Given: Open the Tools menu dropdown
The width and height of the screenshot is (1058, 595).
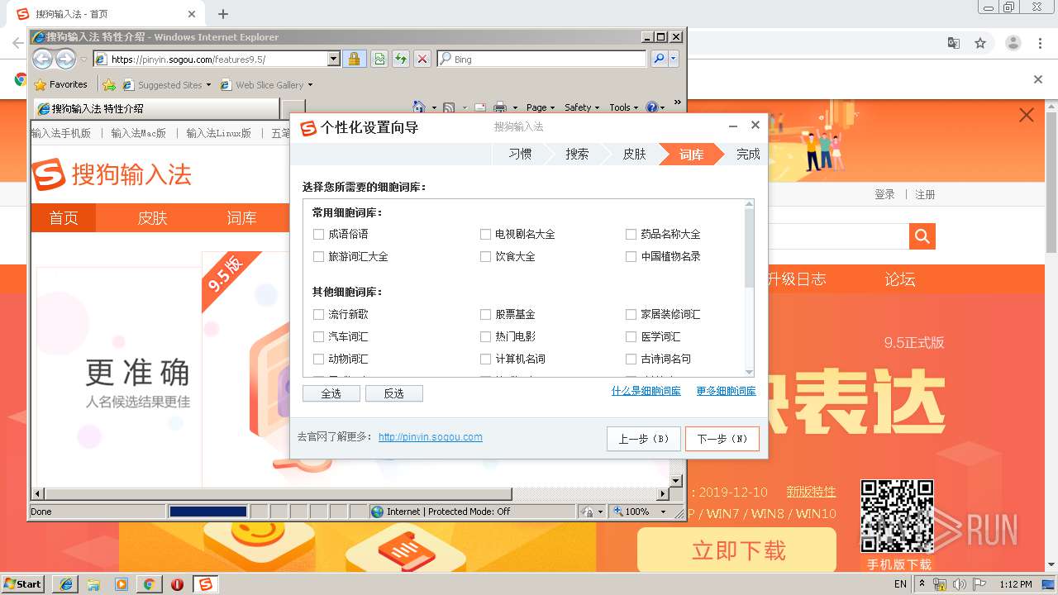Looking at the screenshot, I should pos(624,107).
